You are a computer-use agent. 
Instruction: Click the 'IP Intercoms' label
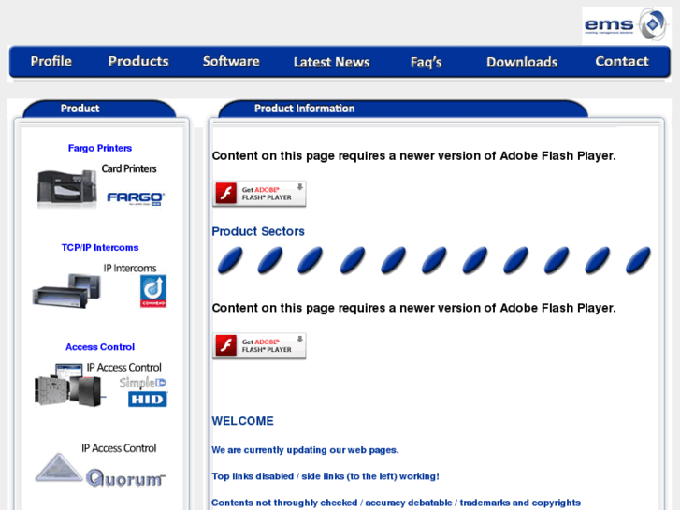click(x=130, y=269)
